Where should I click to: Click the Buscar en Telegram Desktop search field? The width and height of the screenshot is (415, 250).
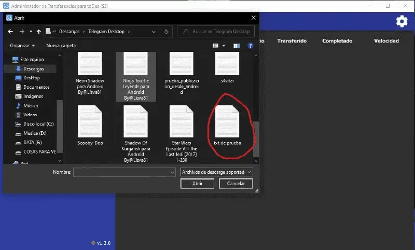(x=216, y=32)
